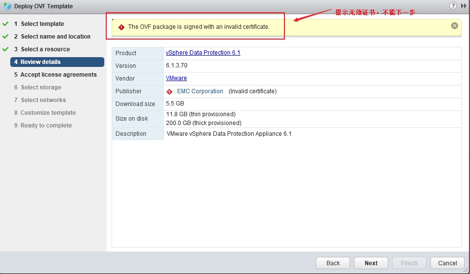Click the red warning icon in the banner
Screen dimensions: 470x274
click(121, 27)
